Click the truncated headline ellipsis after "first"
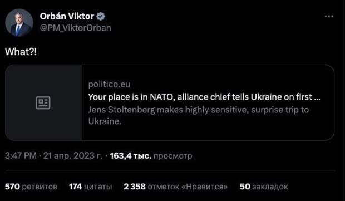The image size is (345, 201). coord(317,98)
